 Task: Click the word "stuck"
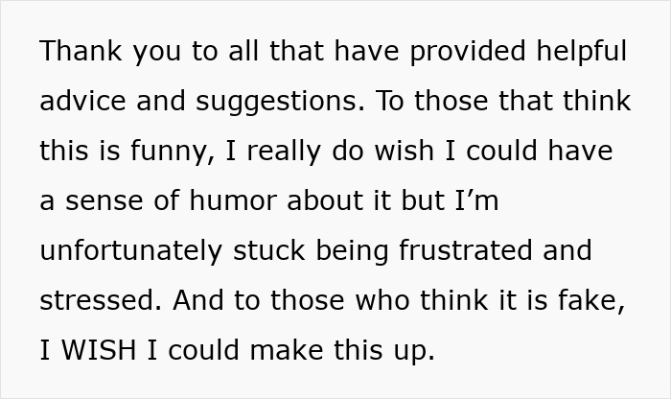268,250
